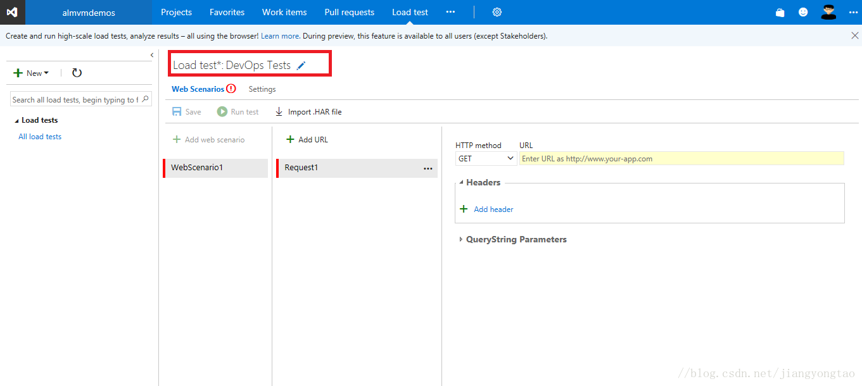
Task: Follow the Learn more link
Action: 280,36
